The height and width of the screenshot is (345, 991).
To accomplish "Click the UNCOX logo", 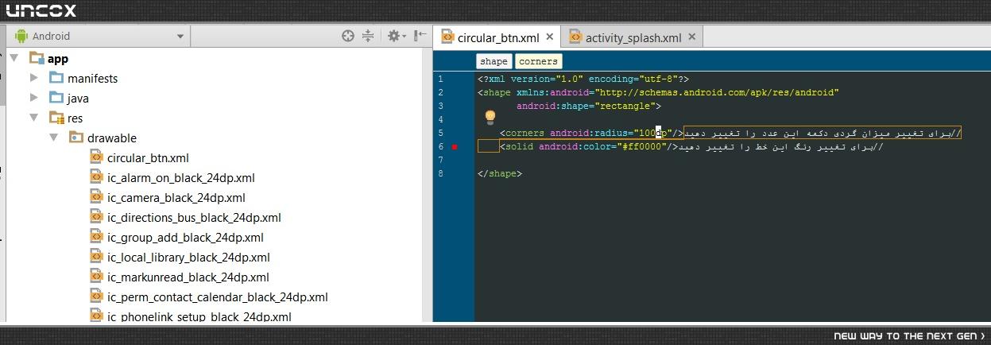I will (41, 10).
